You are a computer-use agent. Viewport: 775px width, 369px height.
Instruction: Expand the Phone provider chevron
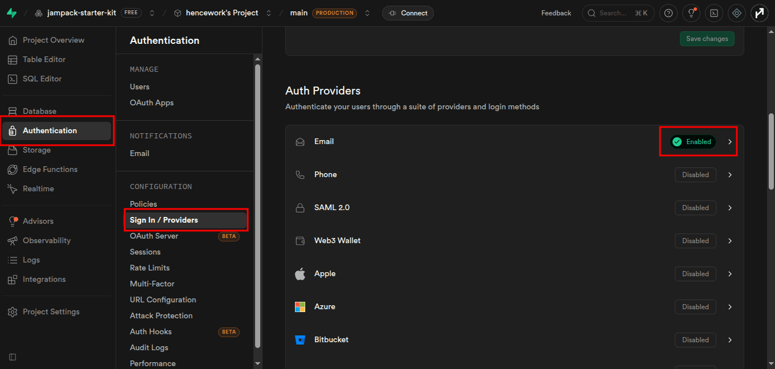(730, 175)
